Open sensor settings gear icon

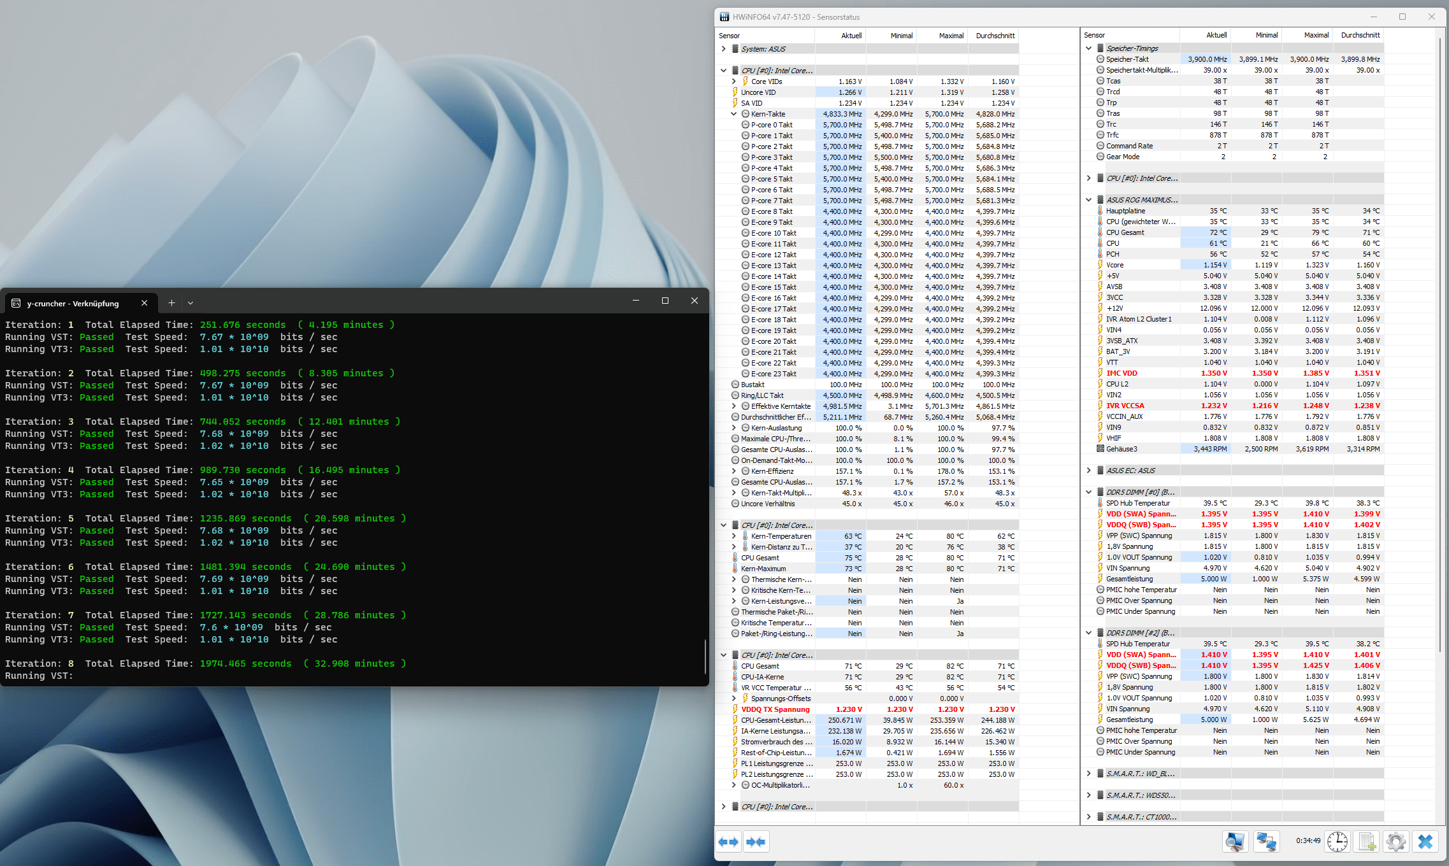[x=1395, y=842]
